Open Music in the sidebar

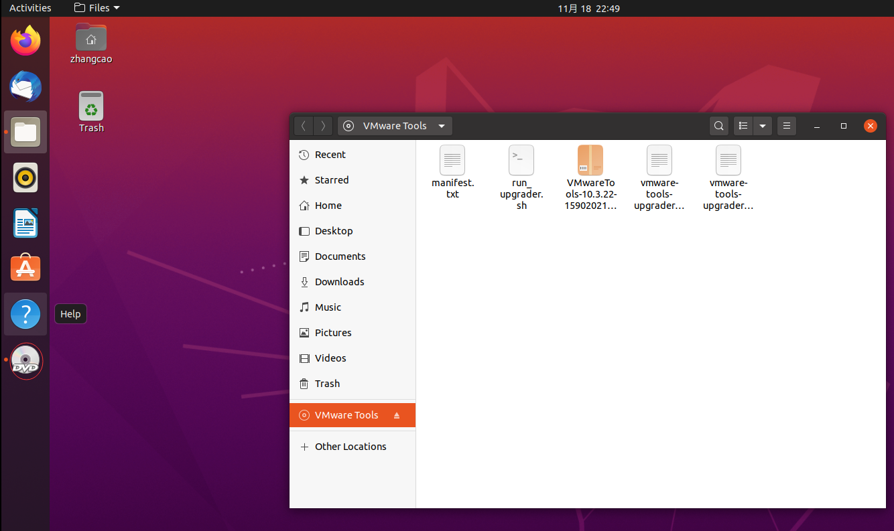coord(353,307)
